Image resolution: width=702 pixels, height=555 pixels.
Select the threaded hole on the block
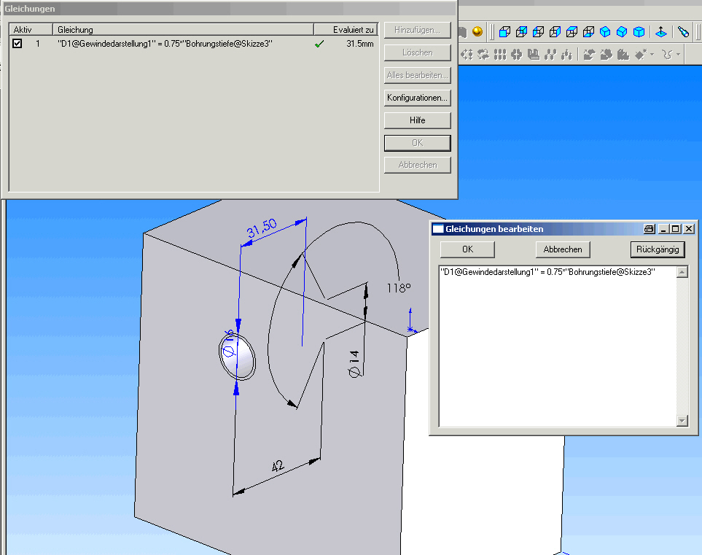[238, 357]
